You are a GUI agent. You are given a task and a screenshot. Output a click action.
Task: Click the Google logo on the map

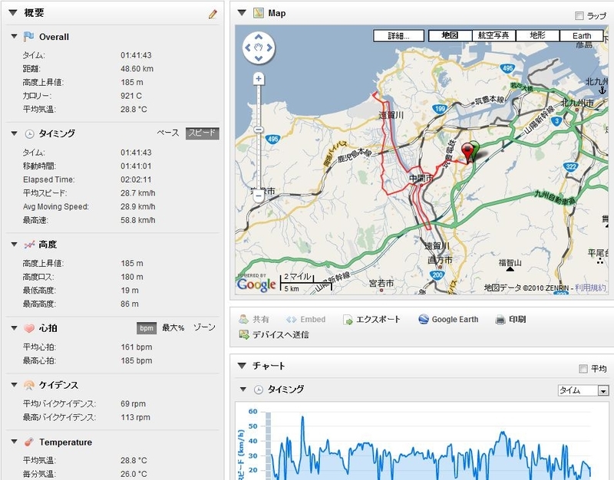tap(256, 284)
